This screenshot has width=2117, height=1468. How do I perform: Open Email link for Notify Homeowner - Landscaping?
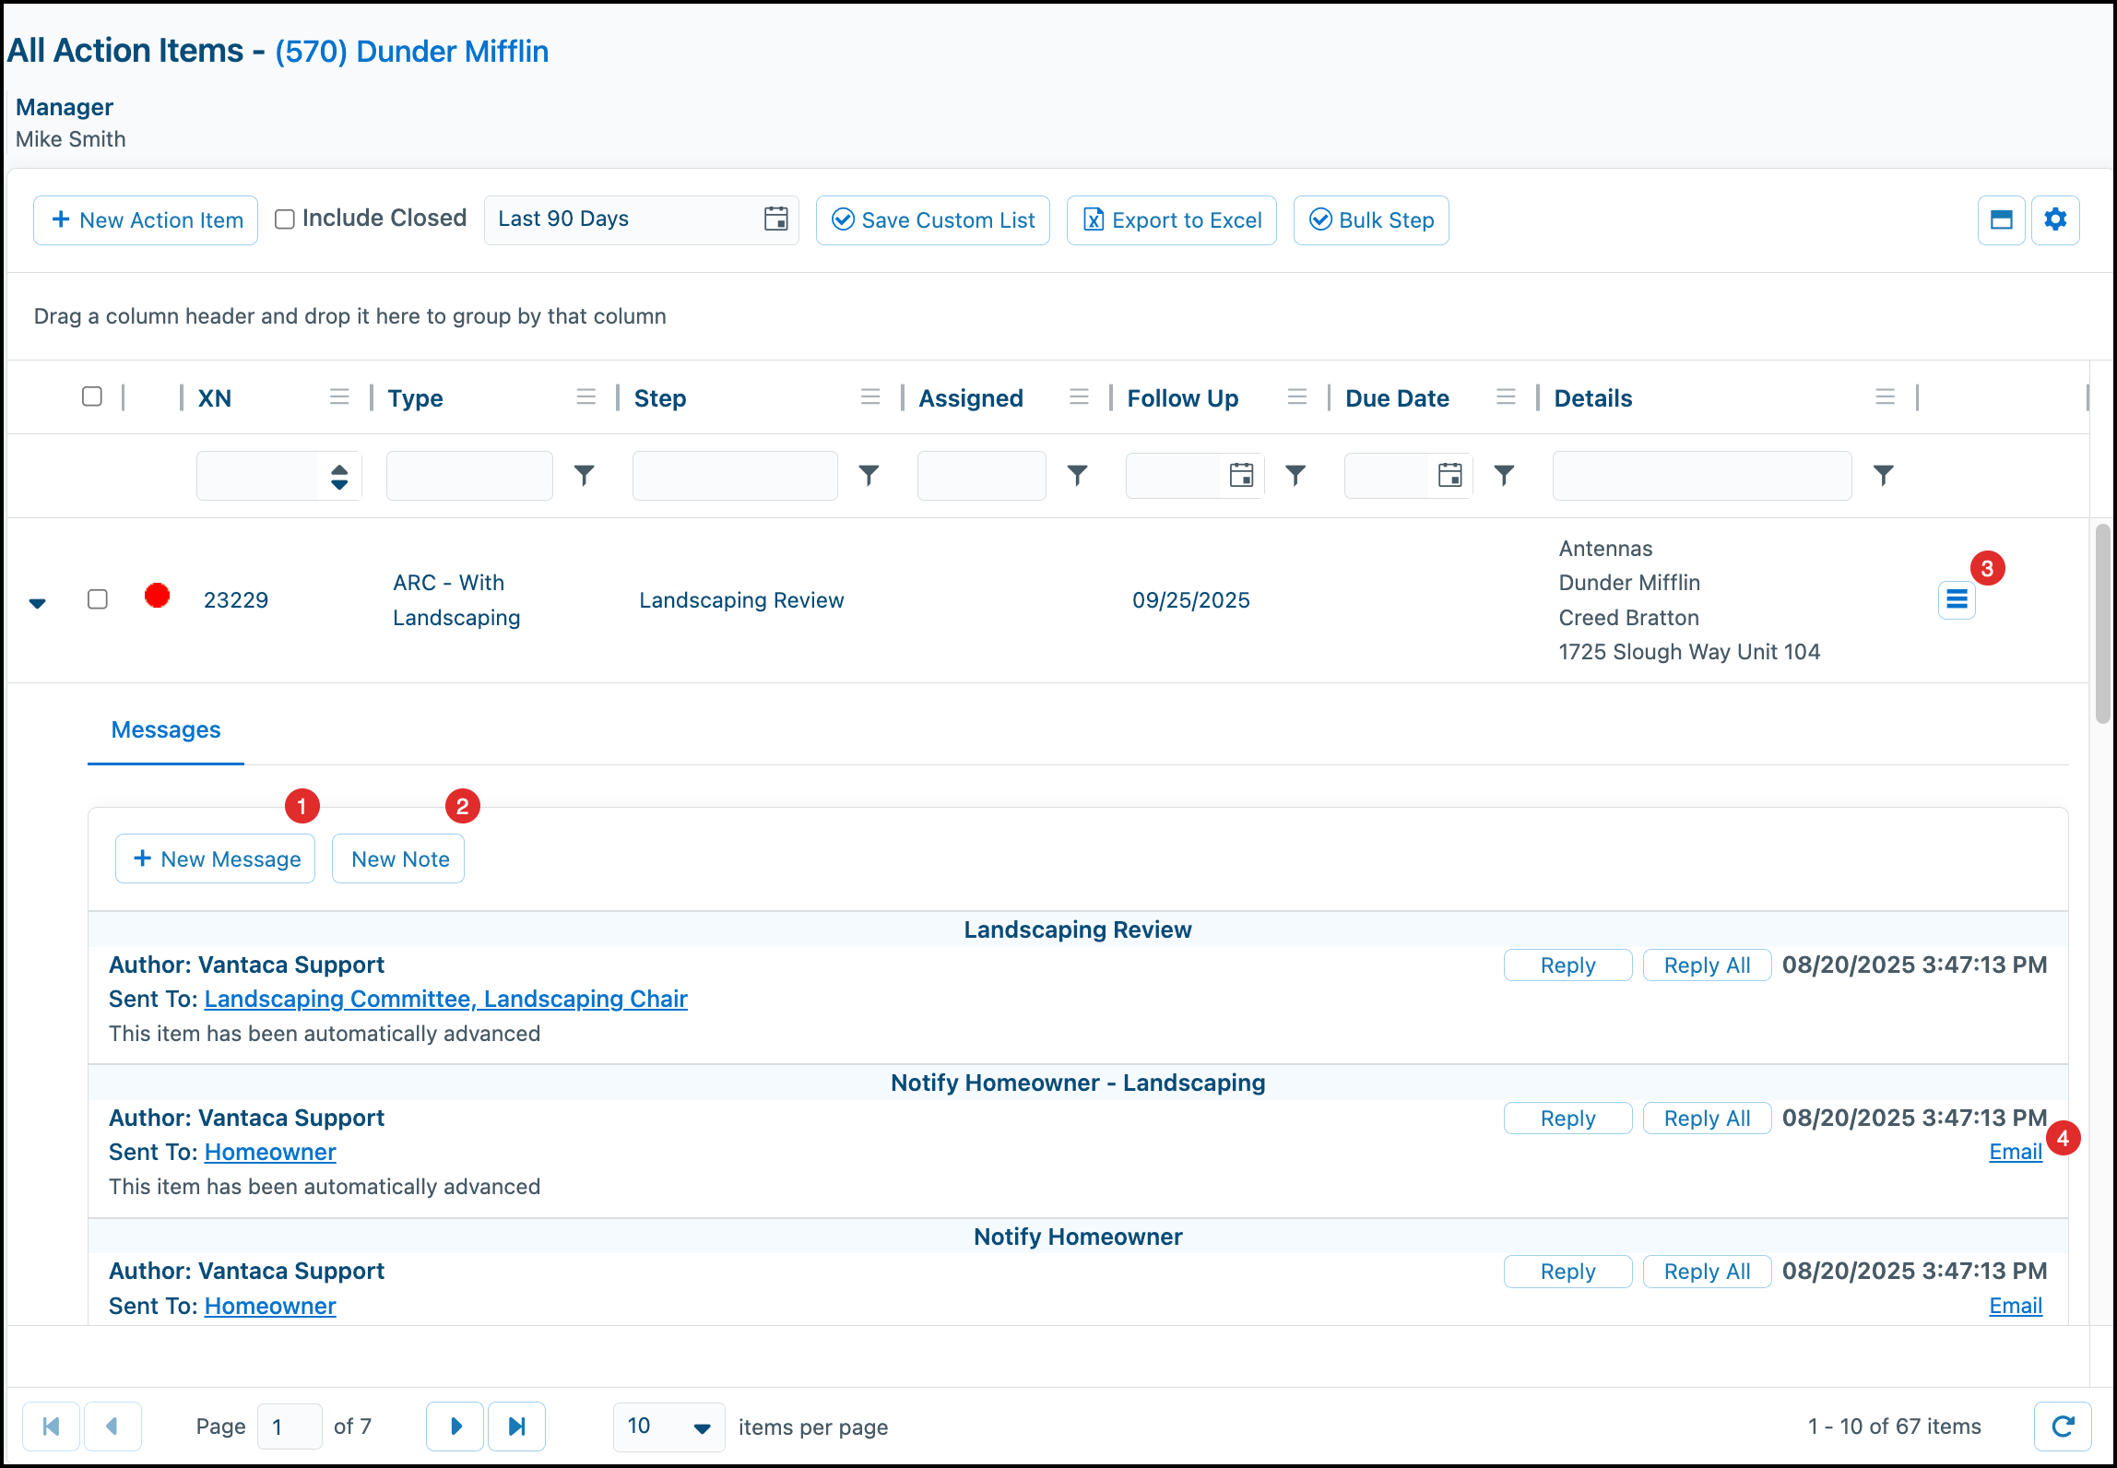[x=2016, y=1152]
